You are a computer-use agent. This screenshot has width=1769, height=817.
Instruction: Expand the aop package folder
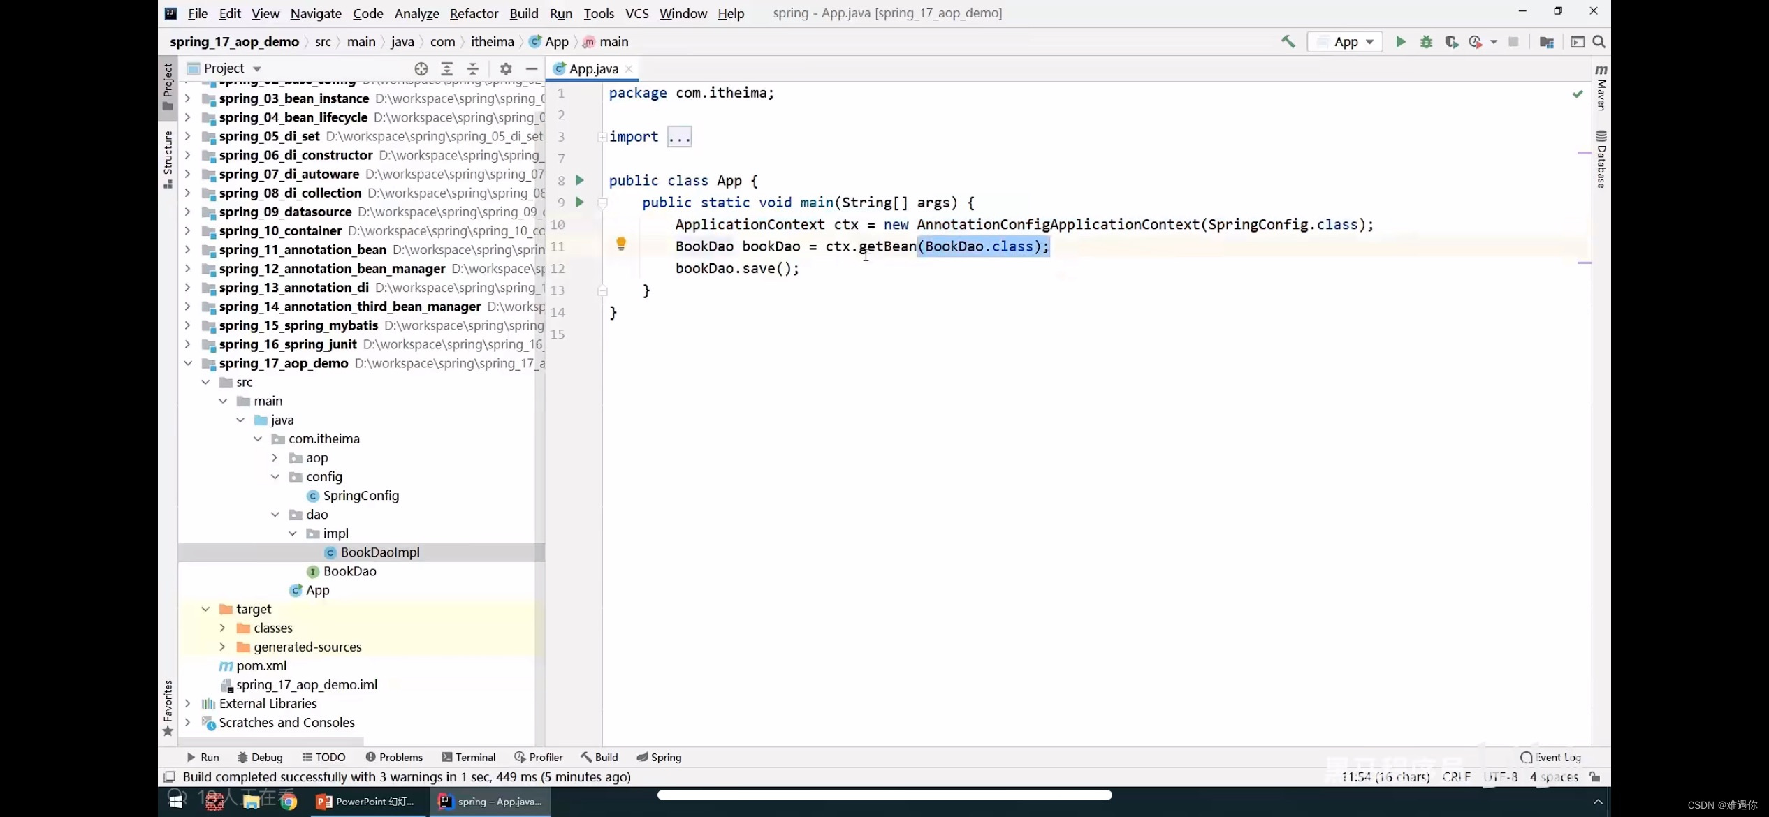275,458
